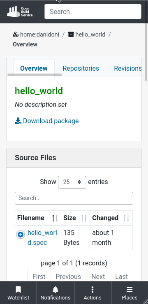Click the Open Build Service logo

click(20, 12)
